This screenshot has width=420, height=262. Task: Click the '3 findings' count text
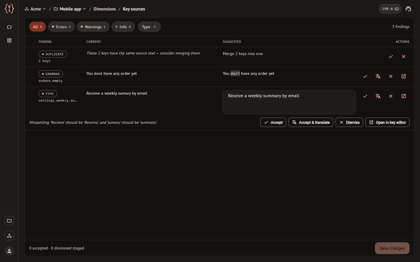(401, 27)
